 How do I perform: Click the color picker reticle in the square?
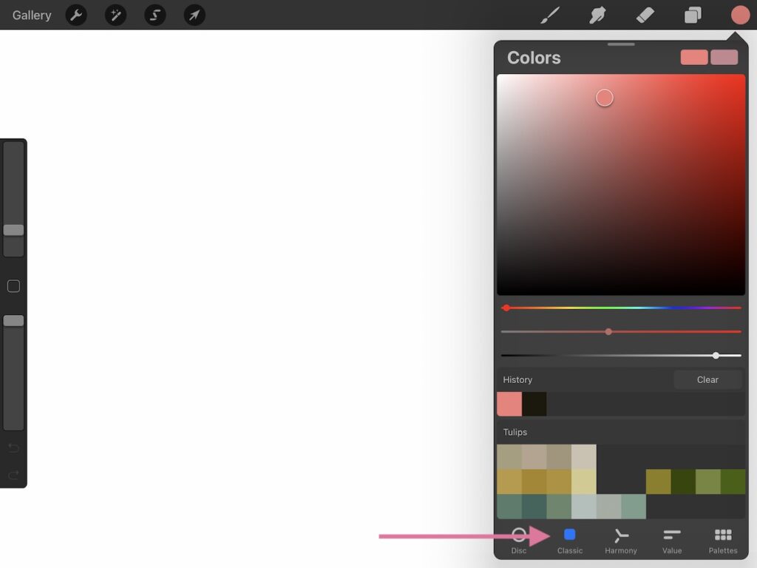click(605, 98)
